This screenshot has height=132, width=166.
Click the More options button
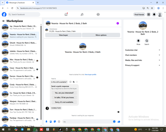pyautogui.click(x=101, y=35)
